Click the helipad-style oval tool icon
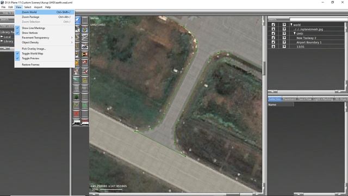The height and width of the screenshot is (196, 348). 85,46
